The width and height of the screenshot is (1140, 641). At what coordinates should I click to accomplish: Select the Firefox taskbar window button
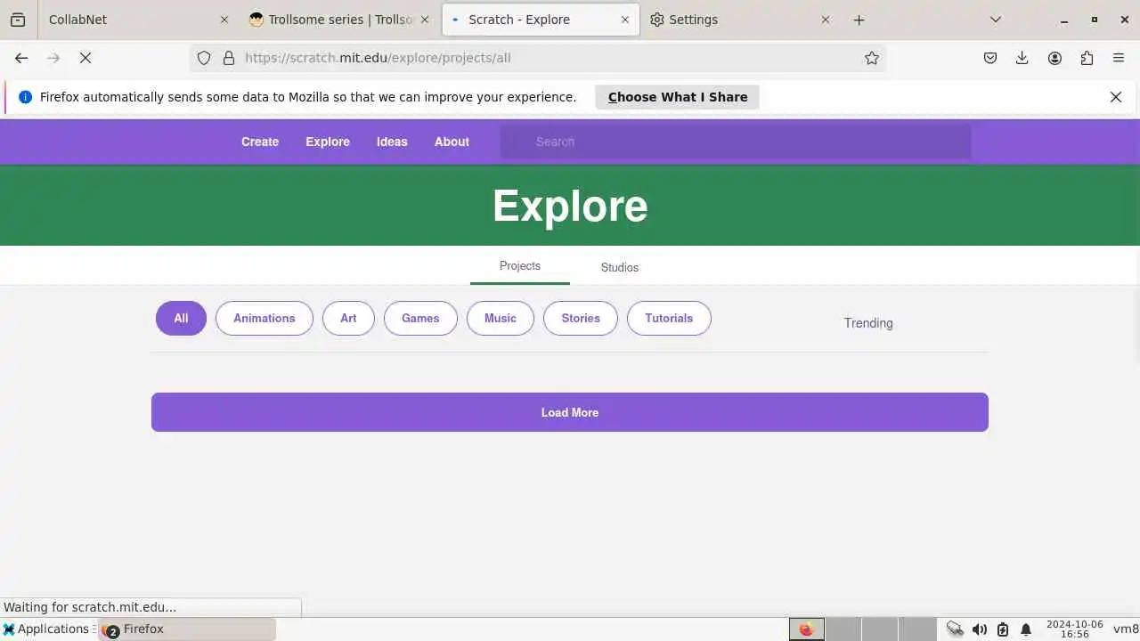point(187,629)
